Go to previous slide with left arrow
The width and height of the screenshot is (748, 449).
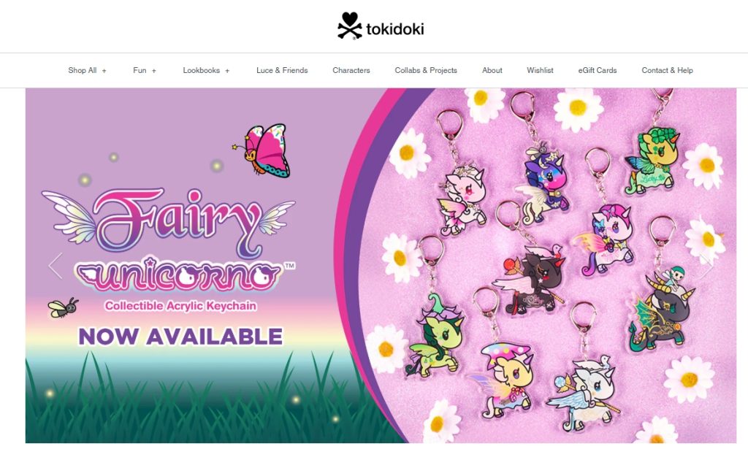pyautogui.click(x=56, y=266)
